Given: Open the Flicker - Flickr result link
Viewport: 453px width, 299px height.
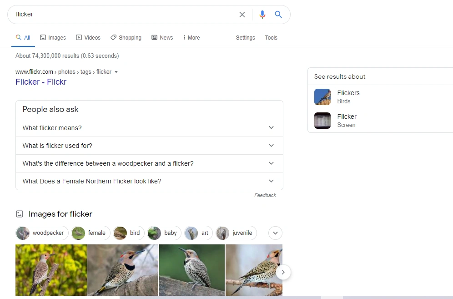Looking at the screenshot, I should [41, 82].
